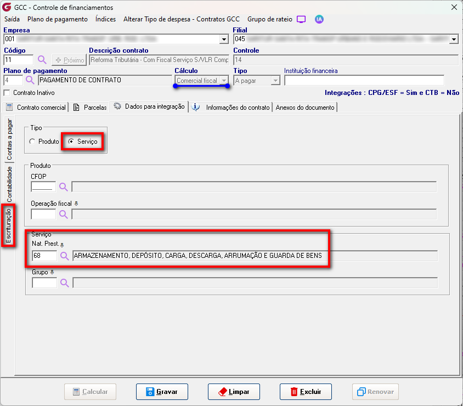Click the Controle field
Screen dimensions: 463x406
346,60
